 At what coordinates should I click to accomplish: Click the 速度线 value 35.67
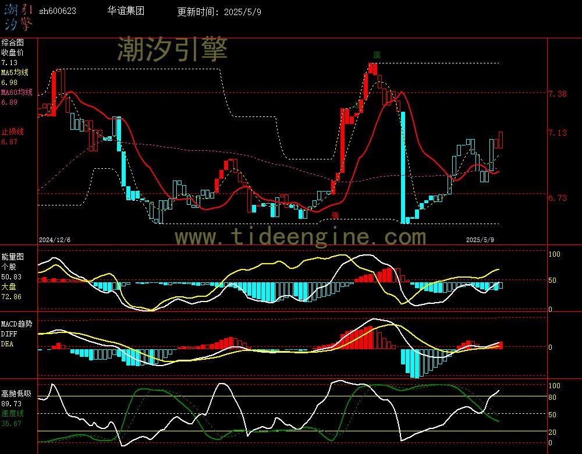coord(11,424)
